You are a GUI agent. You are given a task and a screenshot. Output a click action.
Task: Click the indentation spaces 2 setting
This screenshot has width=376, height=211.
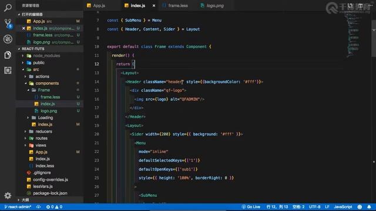pyautogui.click(x=298, y=207)
